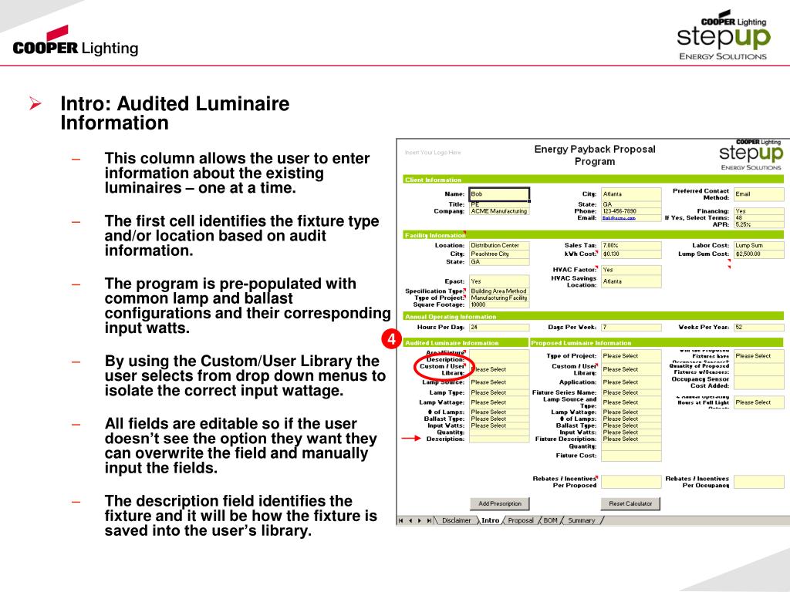
Task: Open HVAC Savings Location dropdown showing Atlanta
Action: (x=631, y=281)
